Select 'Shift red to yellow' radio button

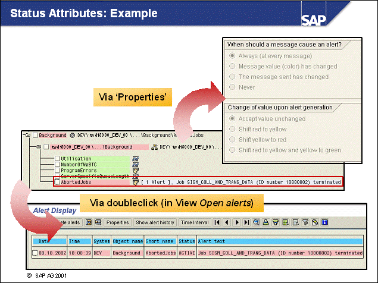point(232,129)
